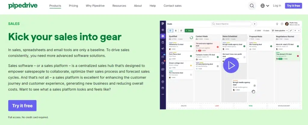Open the Marketplace store icon in sidebar
Screen dimensions: 308x125
click(163, 88)
